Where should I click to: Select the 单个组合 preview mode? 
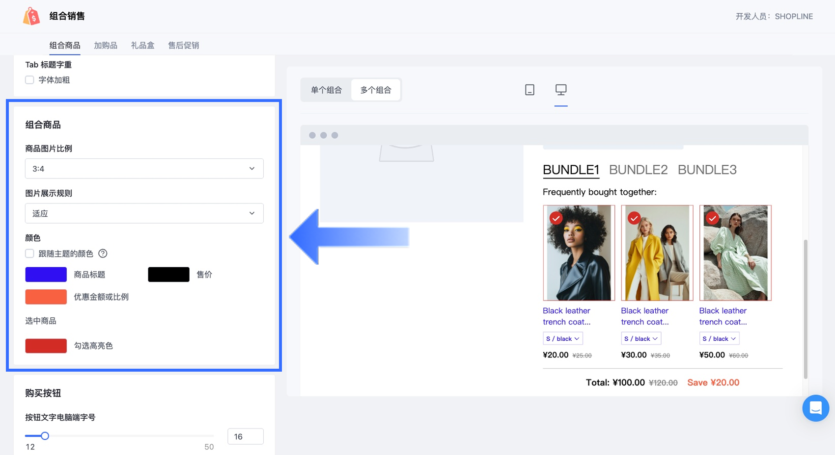pyautogui.click(x=326, y=90)
